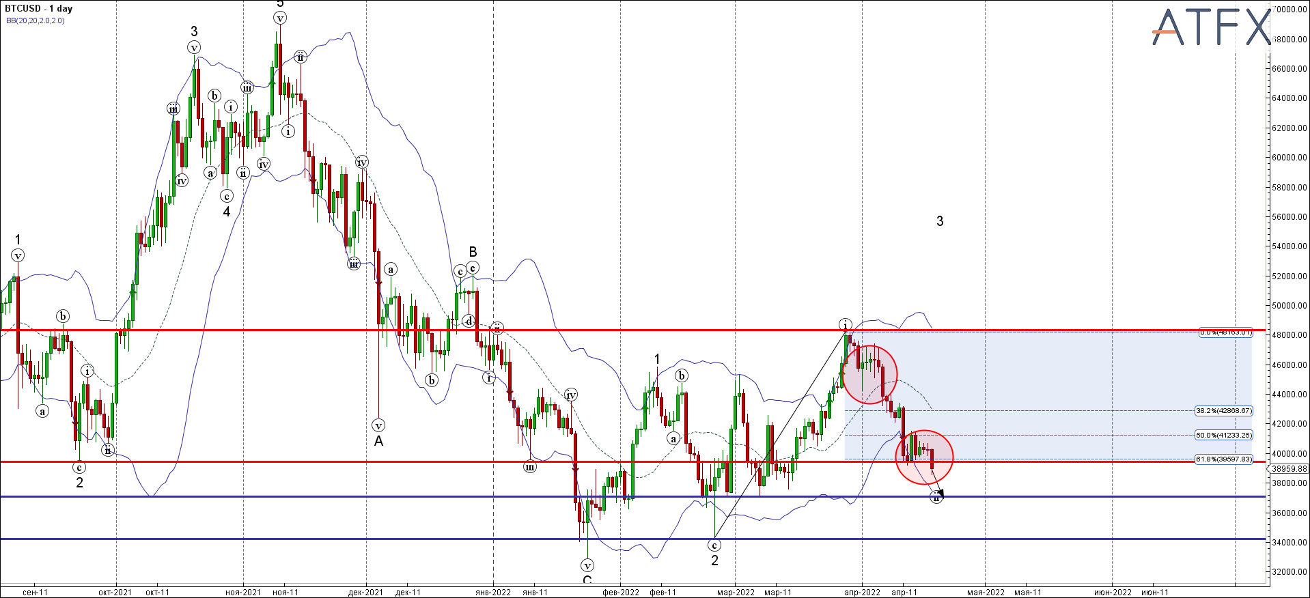The width and height of the screenshot is (1310, 598).
Task: Click the 70000.00 price axis label
Action: pos(1290,10)
